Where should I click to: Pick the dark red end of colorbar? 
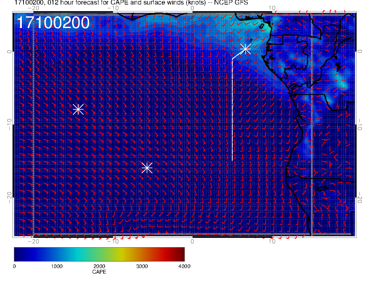[181, 254]
